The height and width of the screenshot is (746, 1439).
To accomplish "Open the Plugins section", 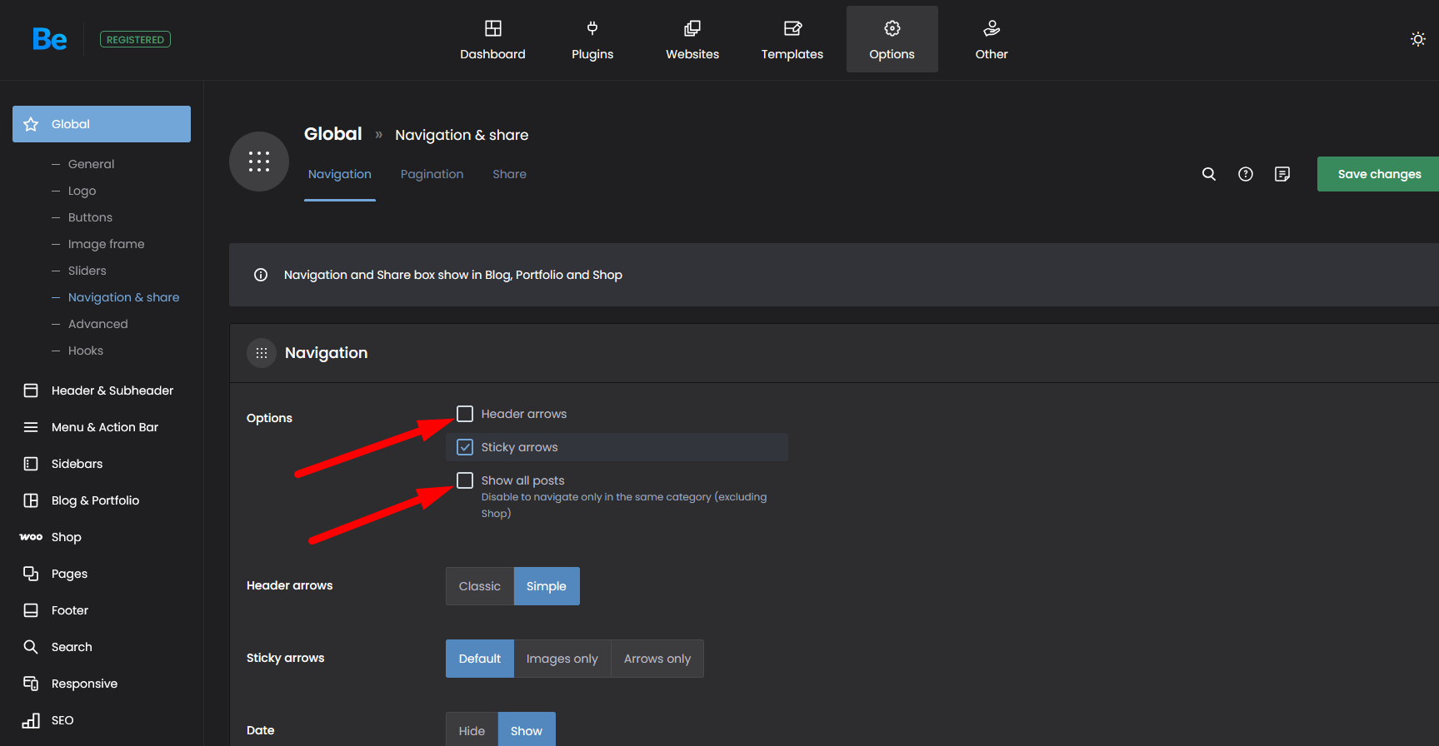I will tap(592, 40).
